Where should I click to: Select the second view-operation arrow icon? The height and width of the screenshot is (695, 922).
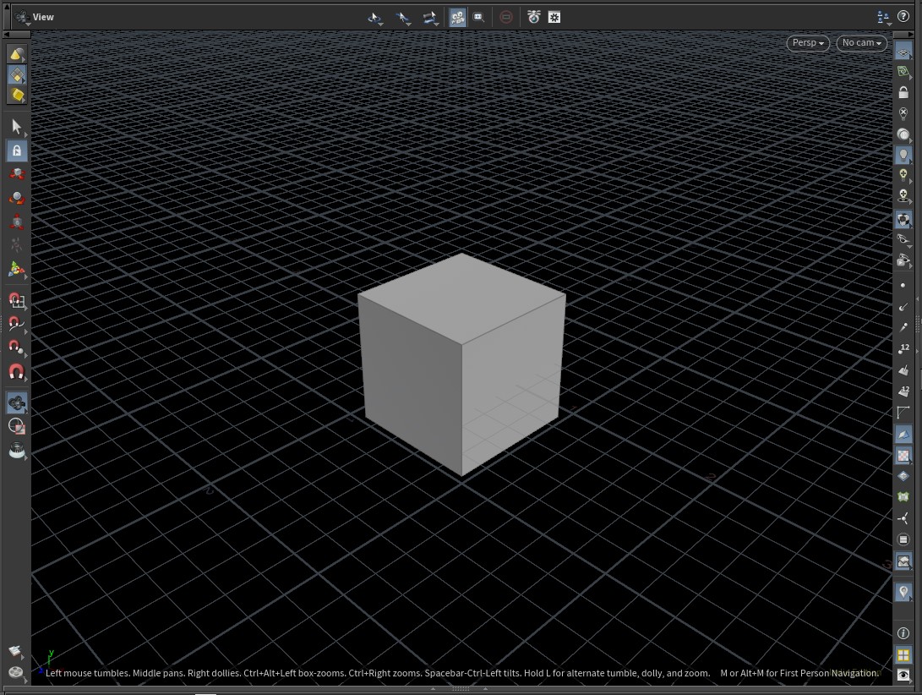click(x=403, y=18)
